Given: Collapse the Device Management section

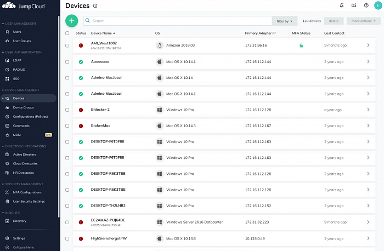Looking at the screenshot, I should click(21, 90).
